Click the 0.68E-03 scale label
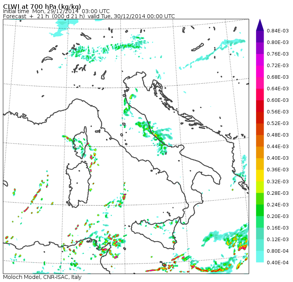 pyautogui.click(x=278, y=77)
